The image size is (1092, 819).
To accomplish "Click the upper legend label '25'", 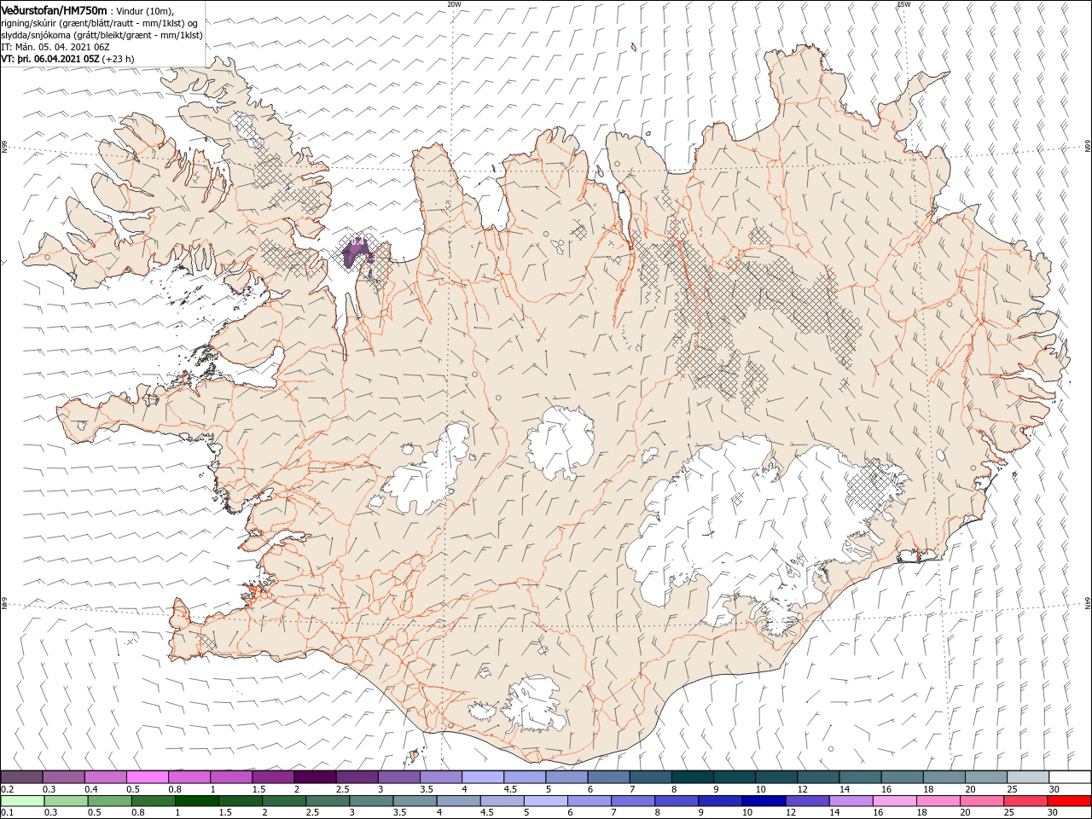I will click(x=1013, y=789).
